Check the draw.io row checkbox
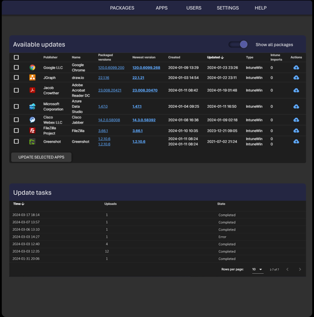Viewport: 314px width, 317px height. [16, 77]
